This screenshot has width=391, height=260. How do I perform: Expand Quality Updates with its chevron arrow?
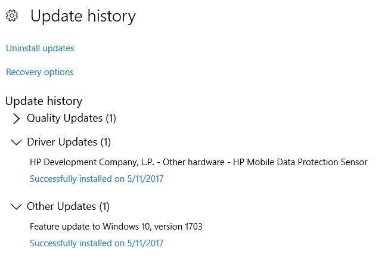16,119
